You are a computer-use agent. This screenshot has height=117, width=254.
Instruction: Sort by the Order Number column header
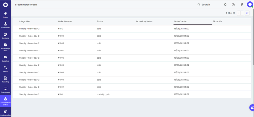[65, 21]
